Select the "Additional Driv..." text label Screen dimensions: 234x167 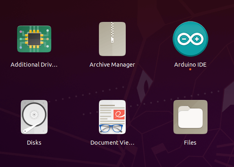click(34, 65)
